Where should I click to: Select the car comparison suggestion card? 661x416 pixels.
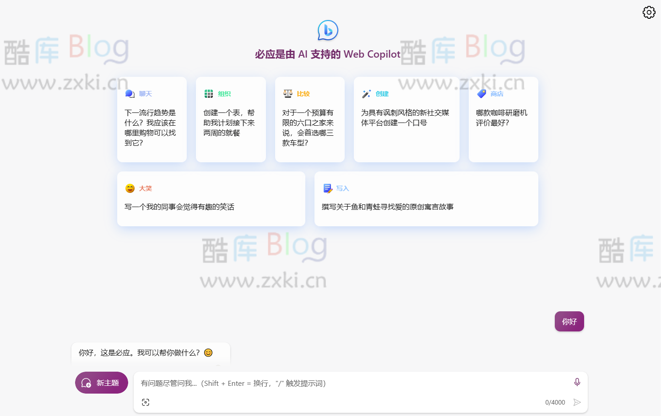coord(310,119)
